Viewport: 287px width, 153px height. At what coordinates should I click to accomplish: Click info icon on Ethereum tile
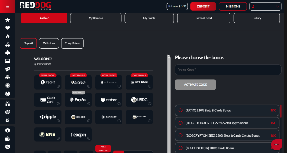coord(119,86)
